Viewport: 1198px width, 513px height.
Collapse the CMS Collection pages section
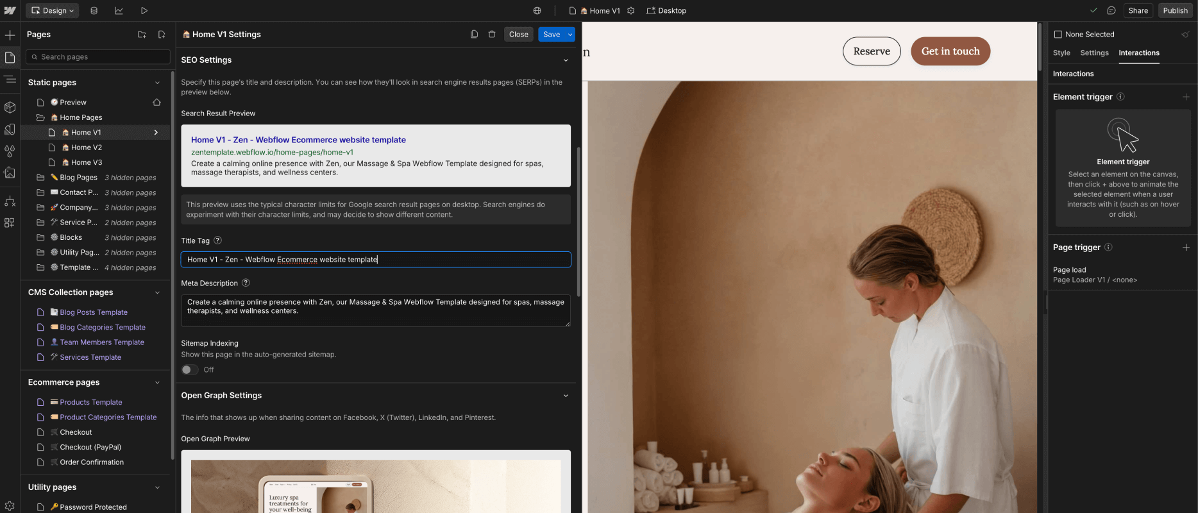tap(157, 292)
